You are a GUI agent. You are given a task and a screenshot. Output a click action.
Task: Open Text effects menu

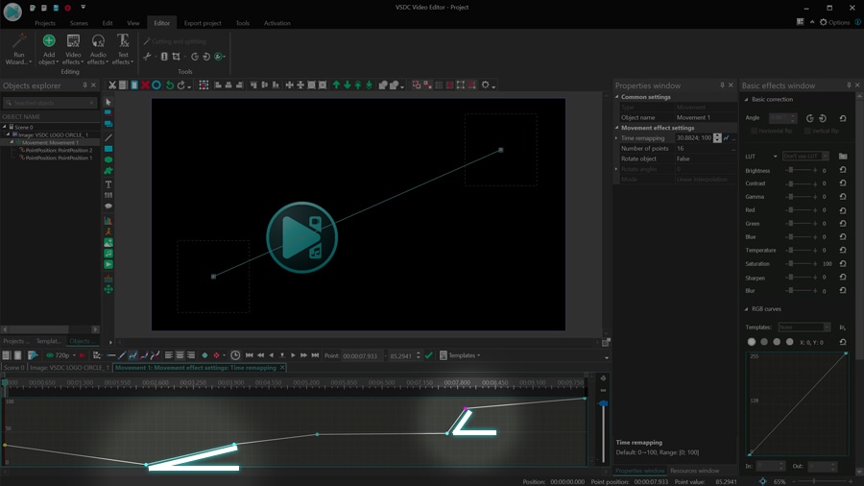[123, 50]
